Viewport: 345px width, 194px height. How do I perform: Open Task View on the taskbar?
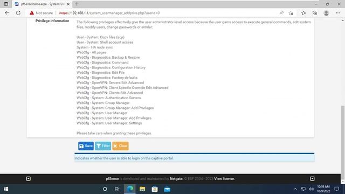(x=117, y=189)
